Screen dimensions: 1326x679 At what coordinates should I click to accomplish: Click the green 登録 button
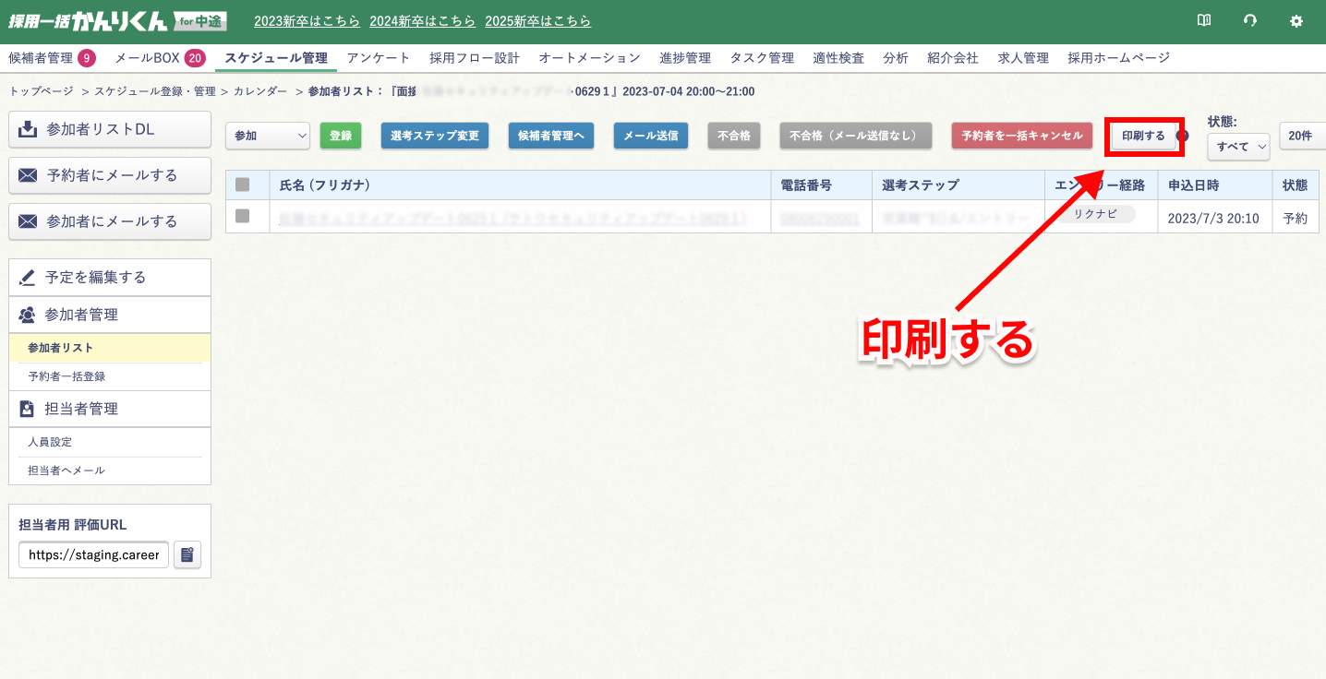point(341,136)
